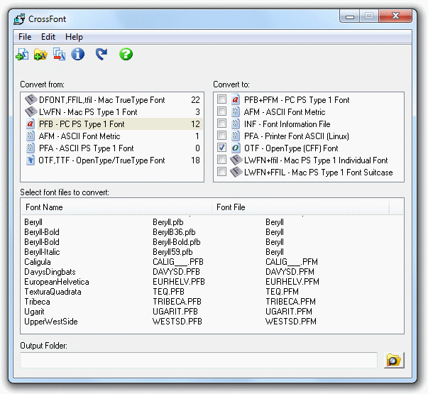This screenshot has height=394, width=428.
Task: Click the WESTSD.PFB file entry
Action: click(177, 322)
